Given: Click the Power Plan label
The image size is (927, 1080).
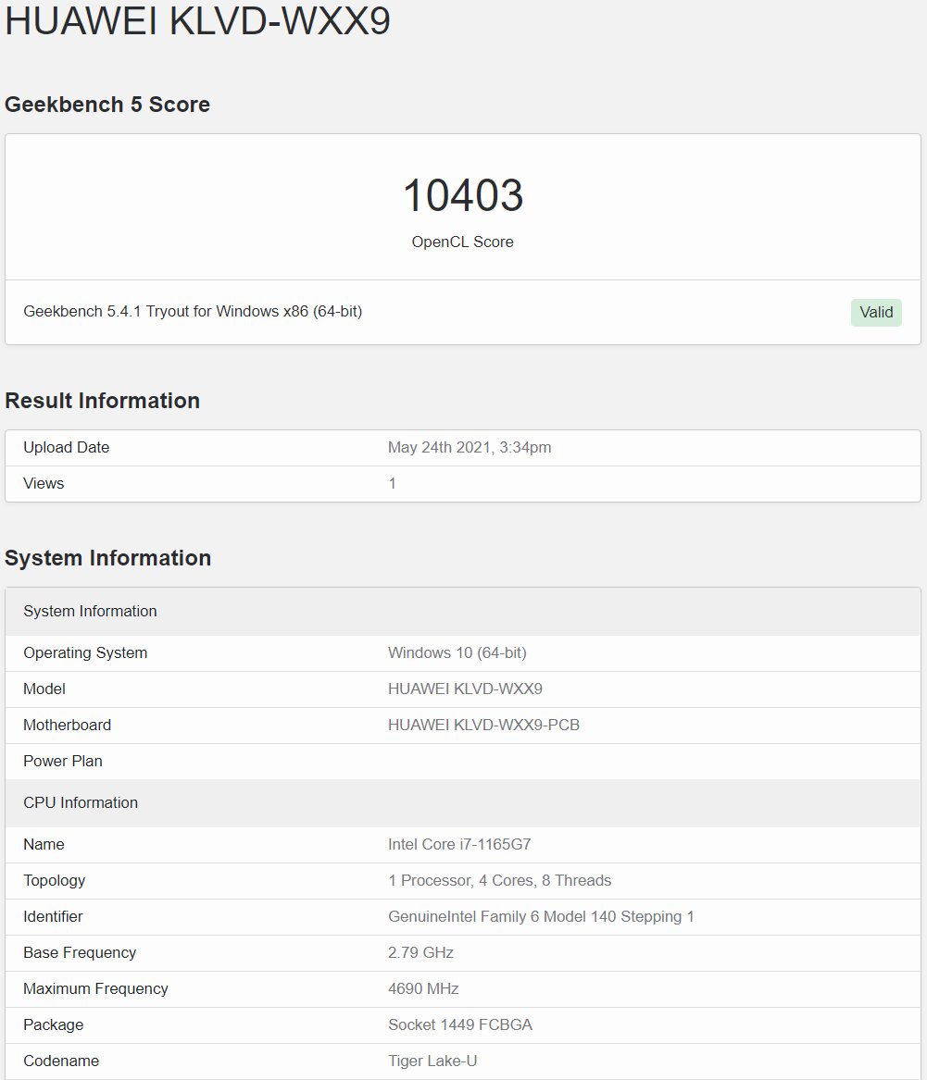Looking at the screenshot, I should pyautogui.click(x=63, y=761).
